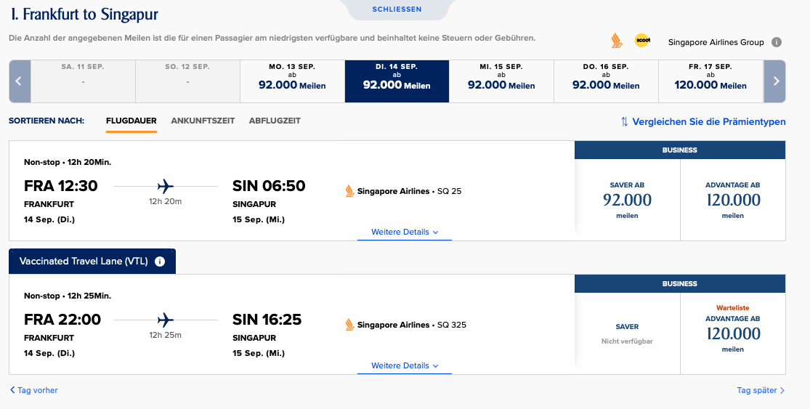Click the Singapore Airlines logo icon in header
Screen dimensions: 810x409
pyautogui.click(x=617, y=41)
